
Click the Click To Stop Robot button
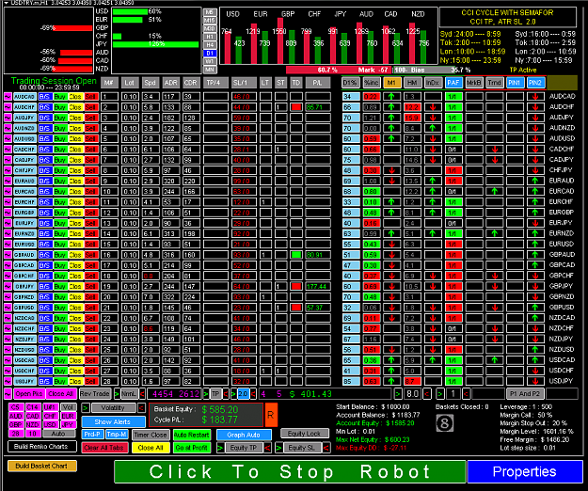click(290, 471)
